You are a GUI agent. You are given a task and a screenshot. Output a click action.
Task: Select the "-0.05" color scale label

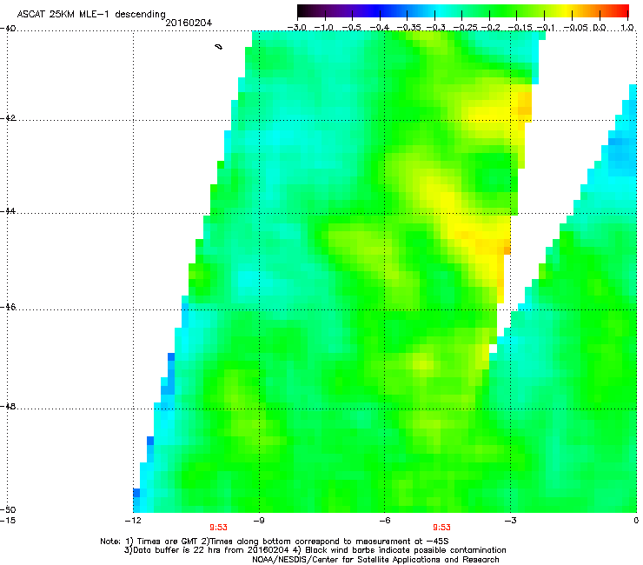[x=575, y=28]
